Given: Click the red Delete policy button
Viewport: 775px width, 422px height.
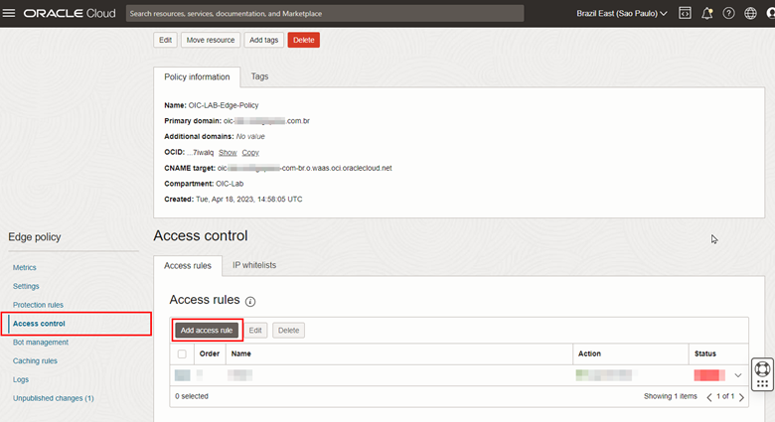Looking at the screenshot, I should pos(303,40).
